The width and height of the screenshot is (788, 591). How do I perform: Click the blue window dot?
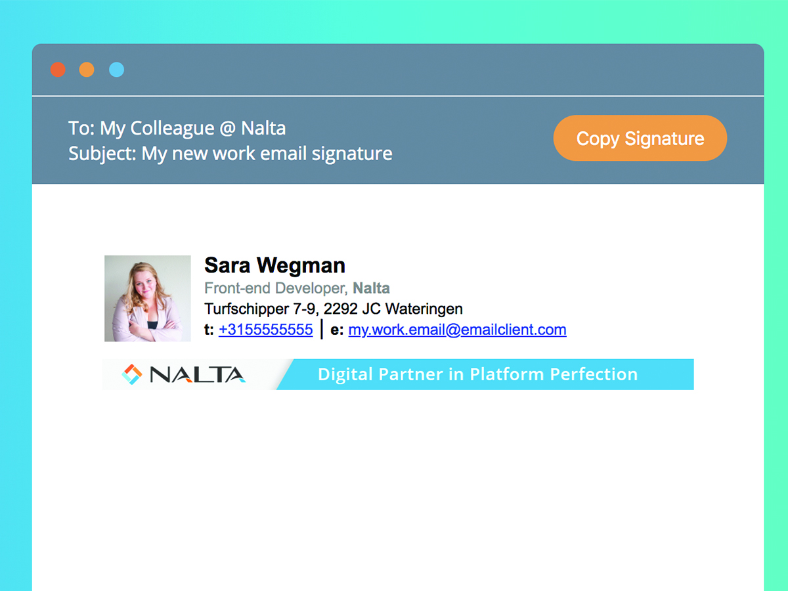tap(116, 70)
